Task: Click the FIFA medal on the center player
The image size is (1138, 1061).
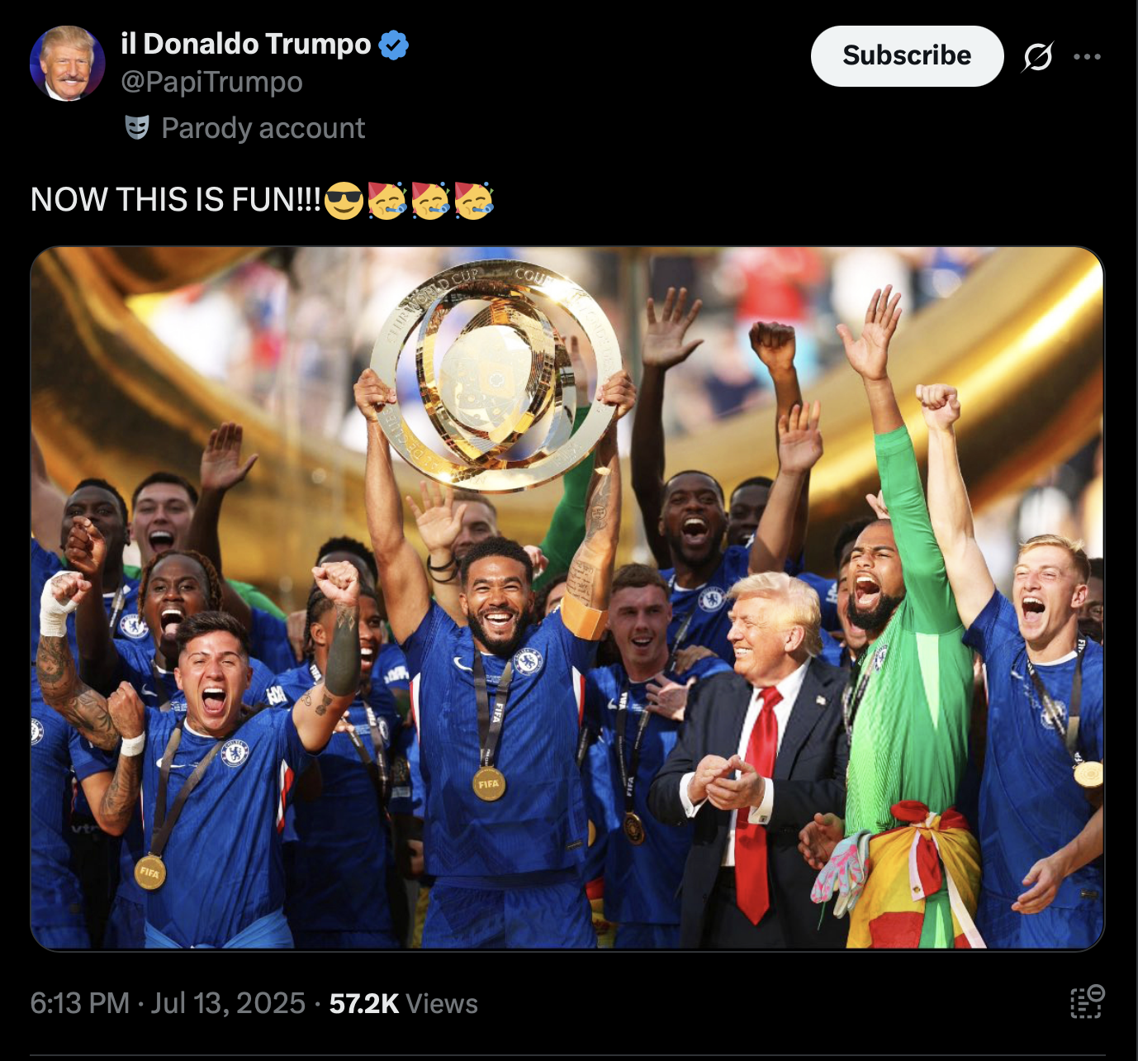Action: tap(488, 783)
